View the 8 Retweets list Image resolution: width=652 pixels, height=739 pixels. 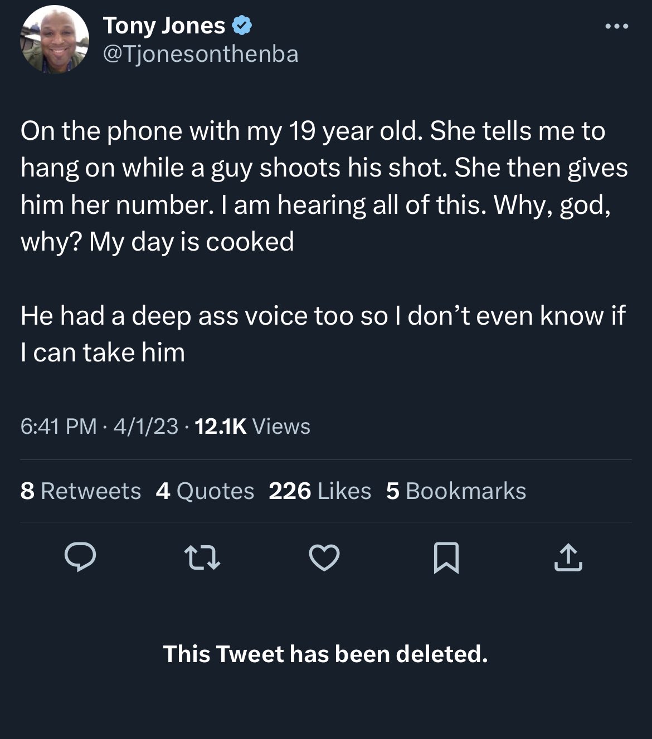[x=81, y=491]
